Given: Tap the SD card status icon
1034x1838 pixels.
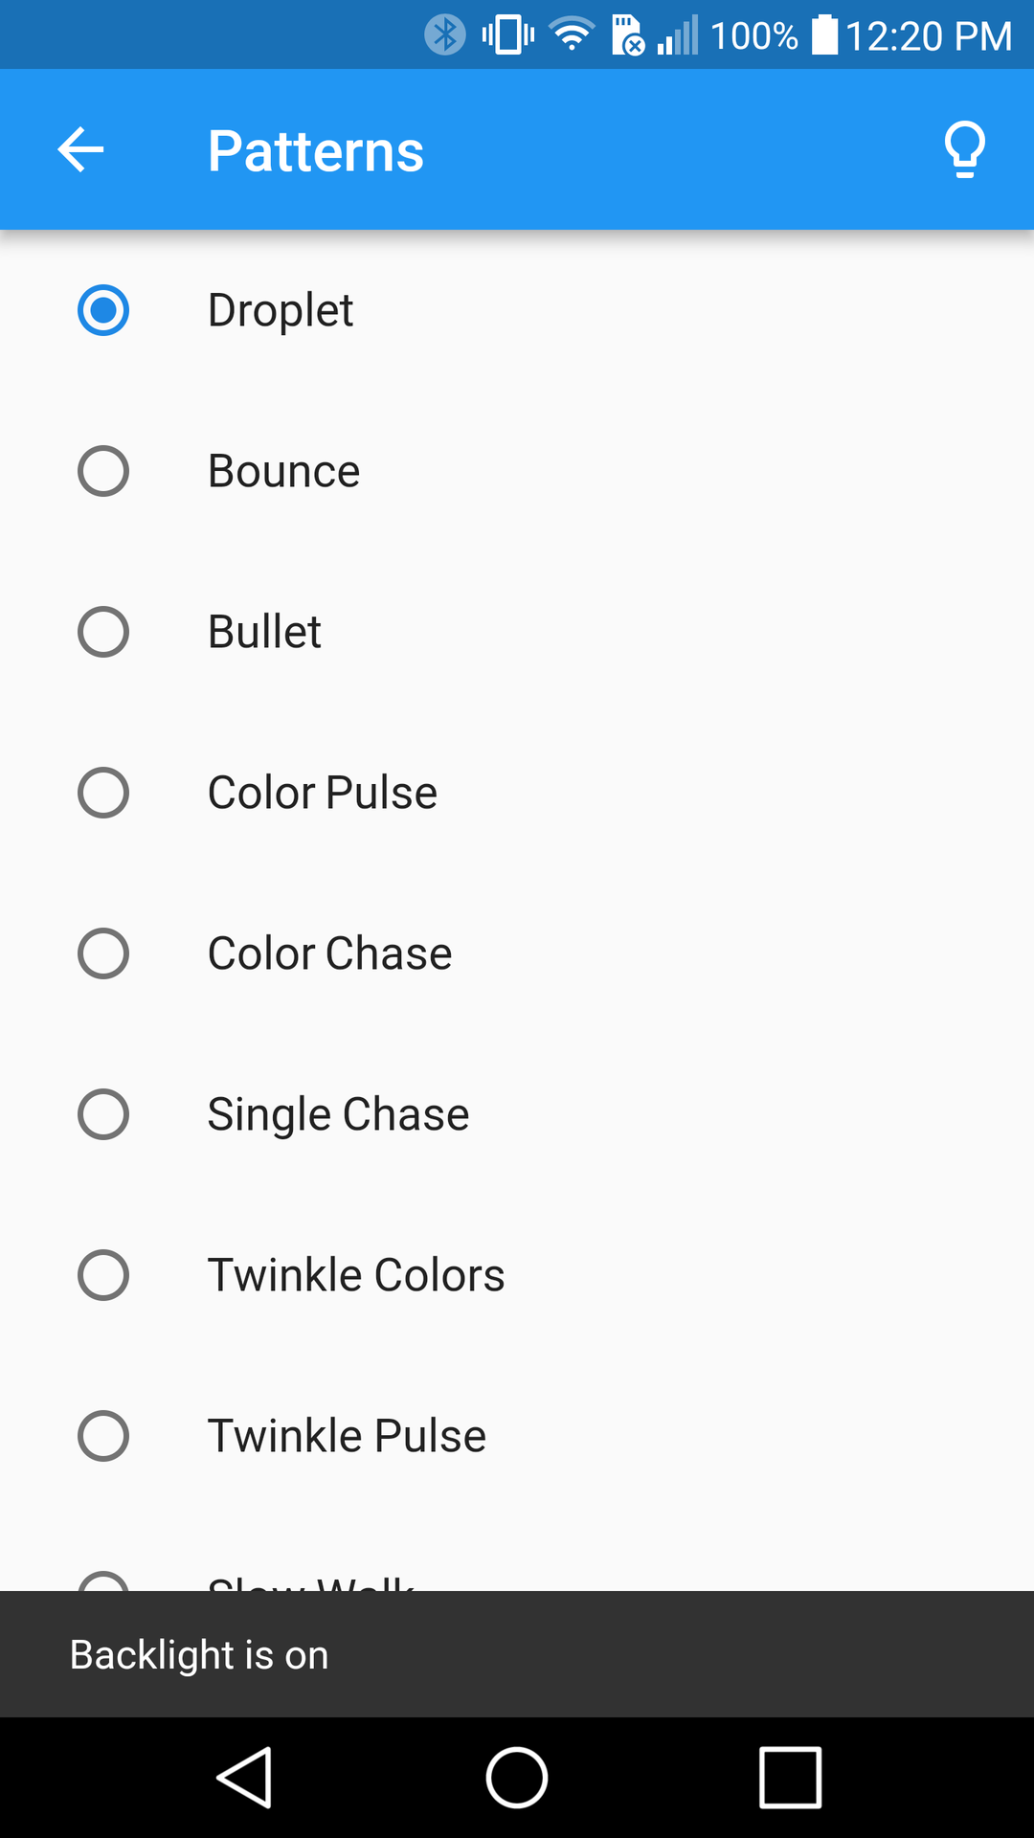Looking at the screenshot, I should click(628, 35).
